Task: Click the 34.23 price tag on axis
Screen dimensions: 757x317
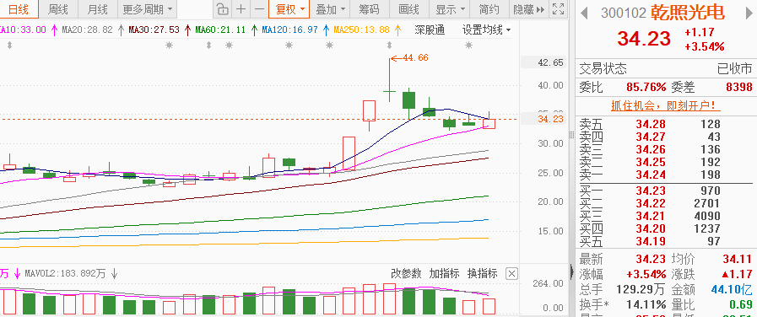Action: point(551,119)
